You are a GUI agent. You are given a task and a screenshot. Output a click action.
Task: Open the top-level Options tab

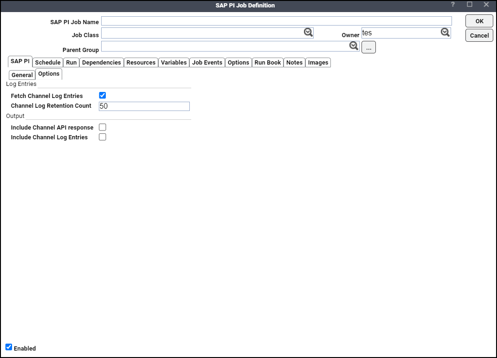tap(239, 63)
